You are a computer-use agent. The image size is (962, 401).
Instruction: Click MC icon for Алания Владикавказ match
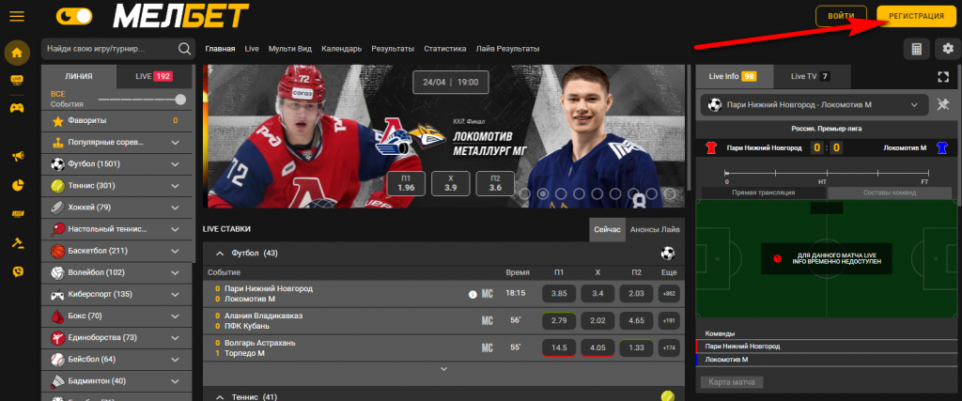[488, 320]
